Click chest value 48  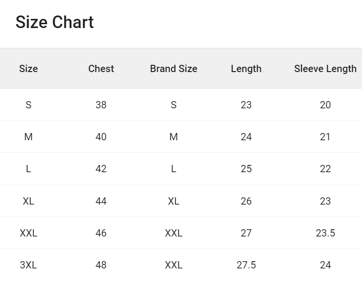pos(101,265)
